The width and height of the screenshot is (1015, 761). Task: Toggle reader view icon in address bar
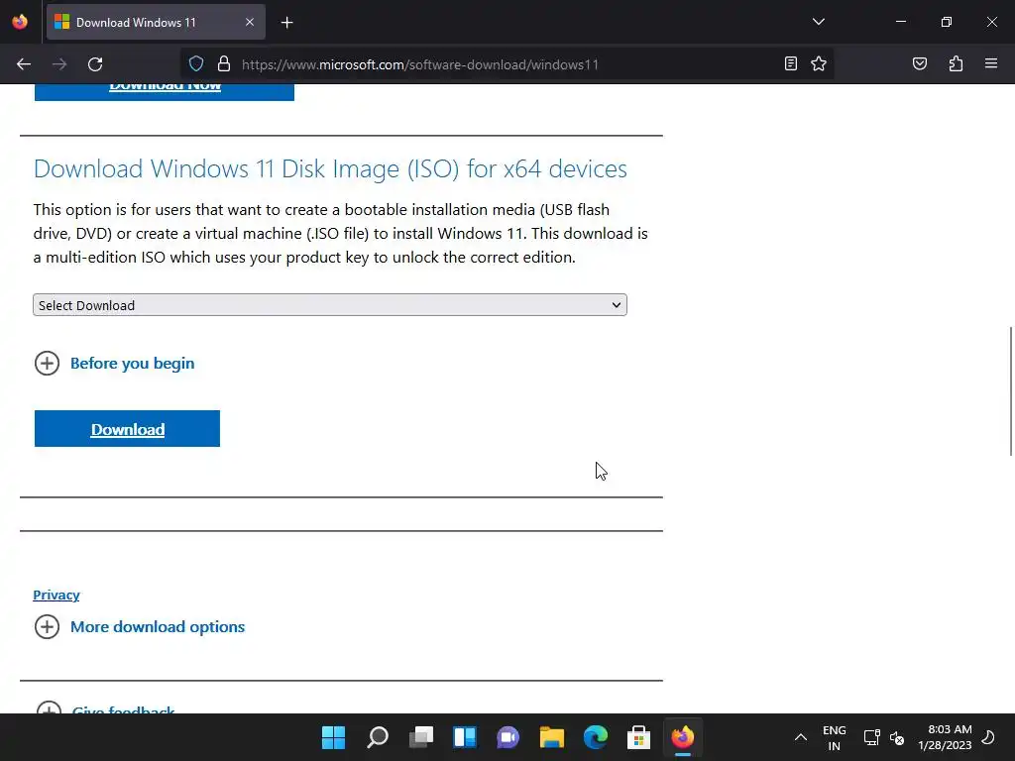[790, 63]
